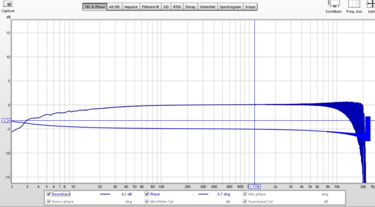This screenshot has height=207, width=375.
Task: Switch to the Waterfall tab
Action: (x=207, y=7)
